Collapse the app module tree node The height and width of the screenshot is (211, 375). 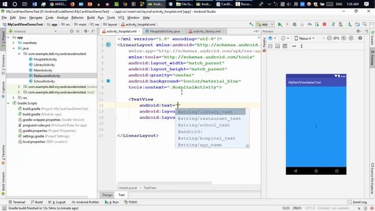(8, 38)
